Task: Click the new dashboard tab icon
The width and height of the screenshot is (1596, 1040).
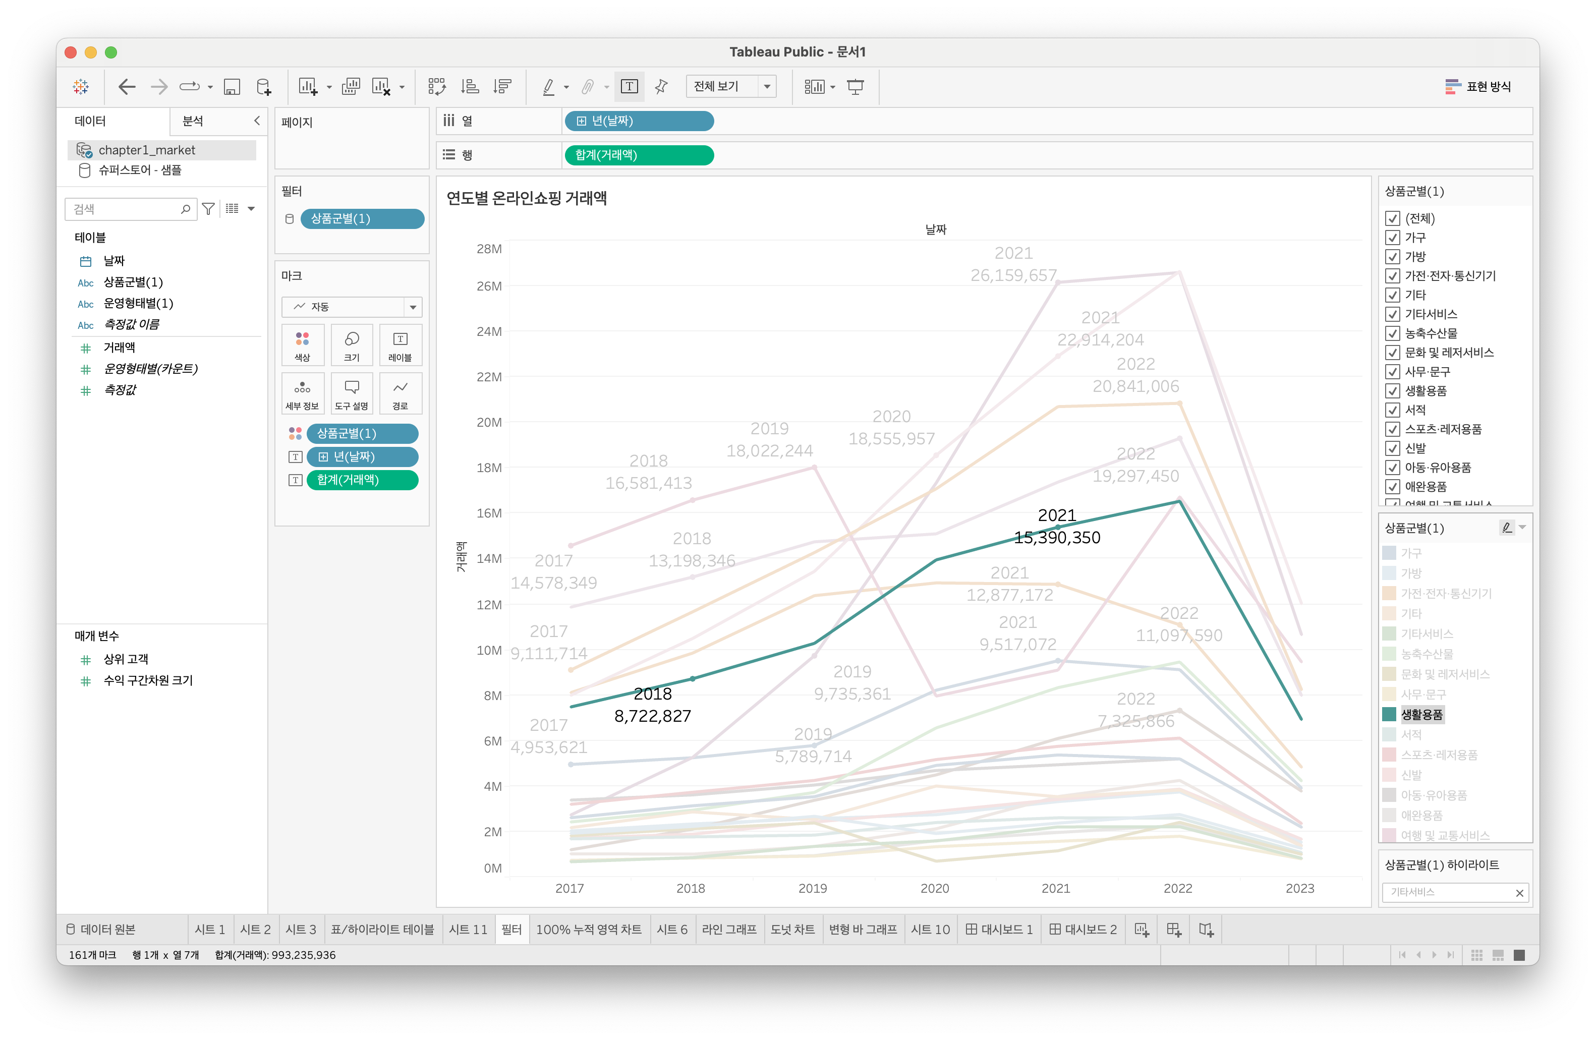Action: [1173, 930]
